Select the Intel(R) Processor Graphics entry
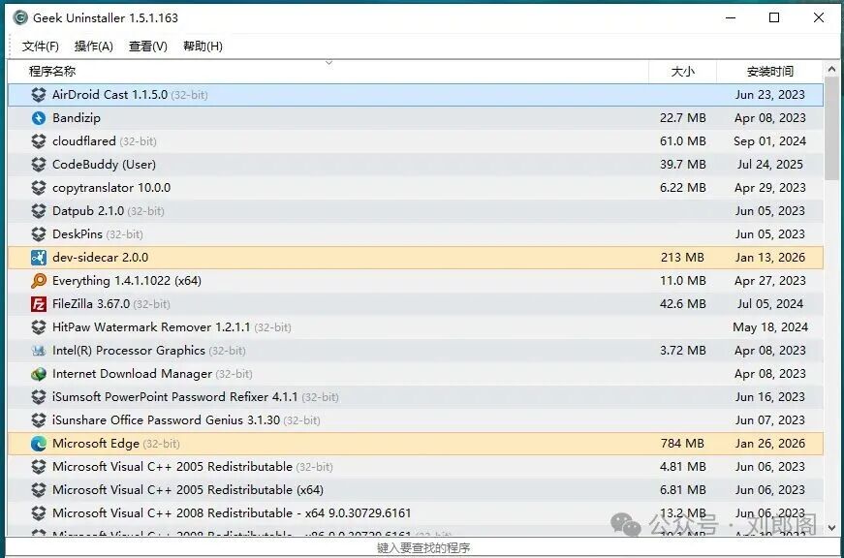Image resolution: width=844 pixels, height=558 pixels. click(x=149, y=351)
